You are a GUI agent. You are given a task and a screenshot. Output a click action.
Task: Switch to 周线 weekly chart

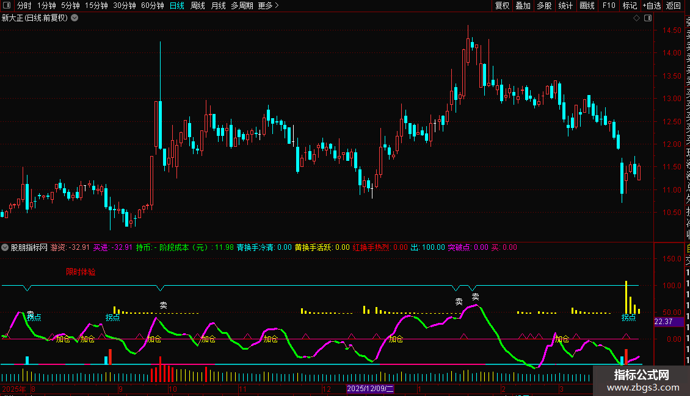(198, 5)
